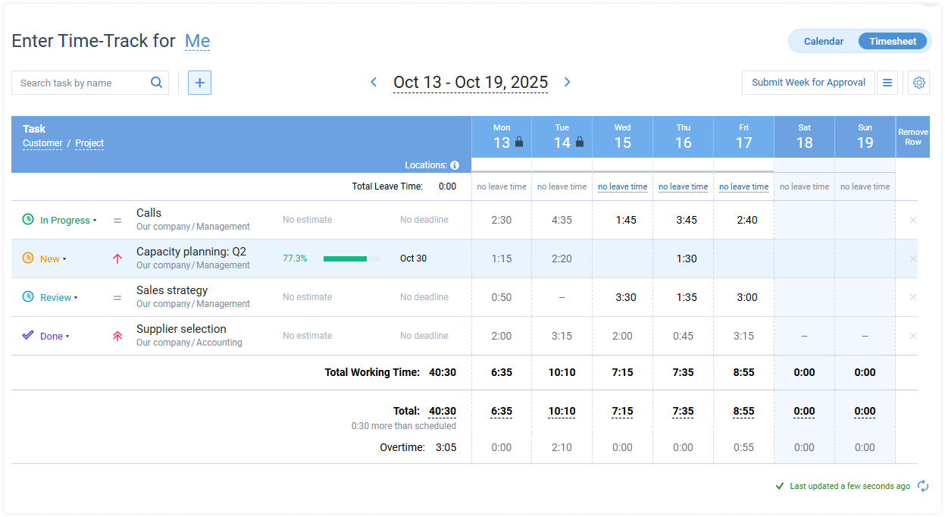Open the Done status dropdown
This screenshot has height=517, width=945.
coord(67,336)
